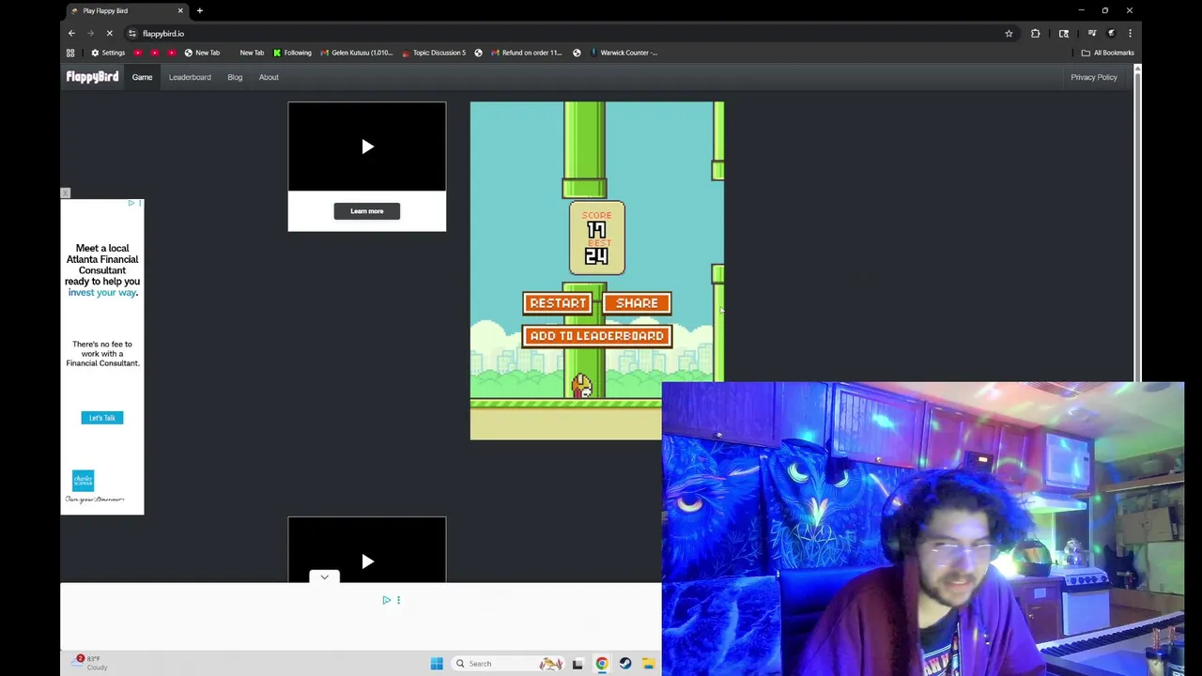This screenshot has width=1202, height=676.
Task: Open File Explorer from the taskbar
Action: (649, 664)
